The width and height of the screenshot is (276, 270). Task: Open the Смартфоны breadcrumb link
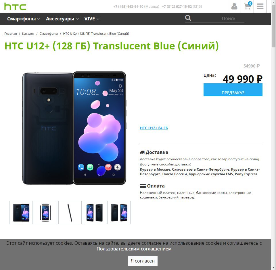(x=49, y=34)
